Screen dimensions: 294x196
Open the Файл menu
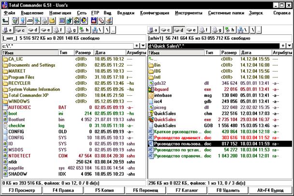click(9, 13)
